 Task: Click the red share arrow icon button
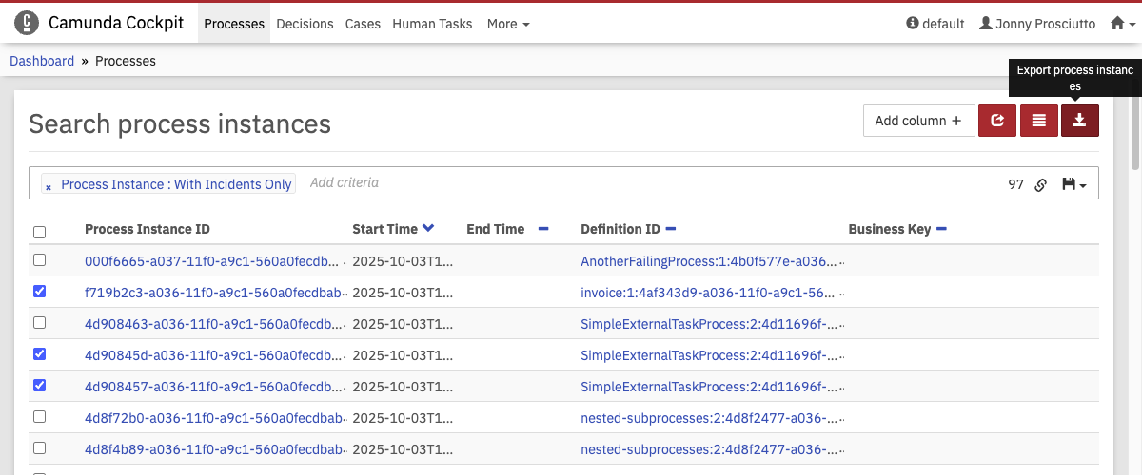point(997,121)
